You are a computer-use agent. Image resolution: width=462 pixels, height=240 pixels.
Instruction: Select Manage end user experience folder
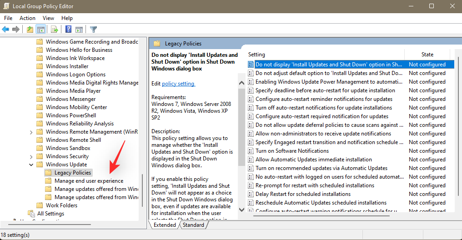(x=89, y=181)
